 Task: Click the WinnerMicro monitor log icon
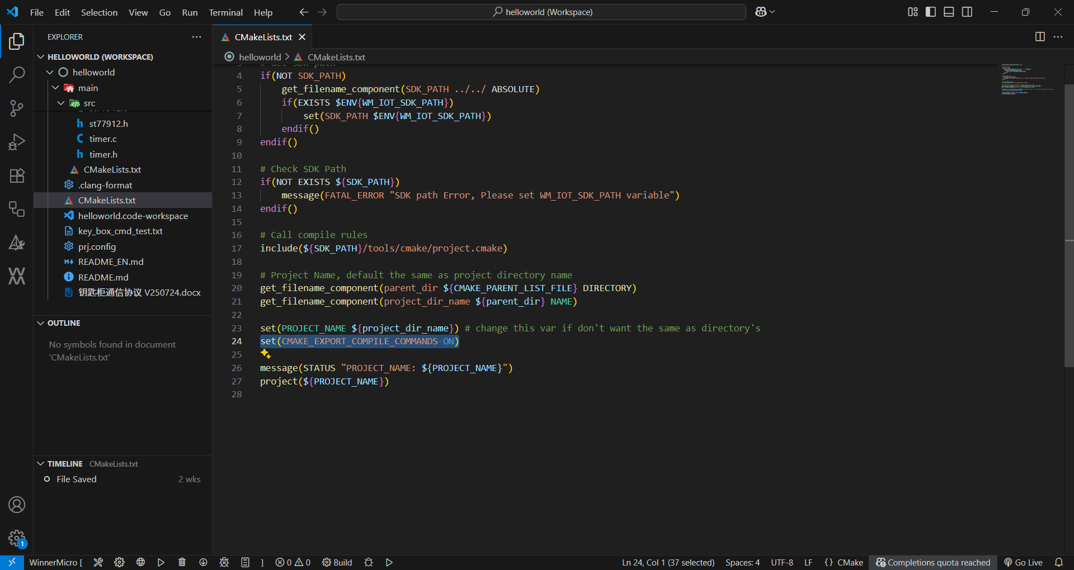coord(245,562)
